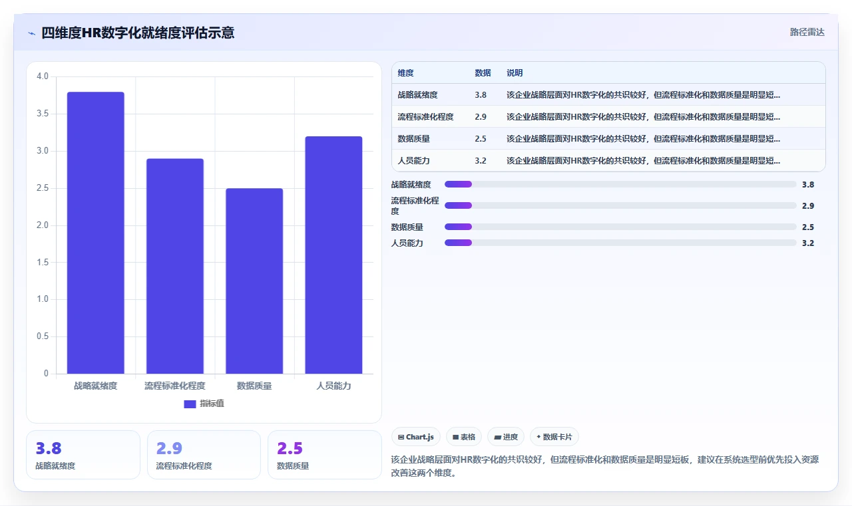852x506 pixels.
Task: Click the Chart.js chip icon
Action: [x=401, y=438]
